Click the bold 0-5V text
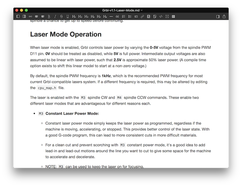242x187 pixels. coord(154,47)
